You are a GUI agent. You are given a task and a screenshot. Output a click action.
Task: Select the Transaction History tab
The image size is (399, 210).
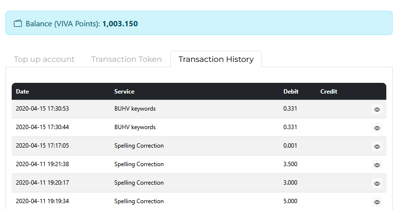pos(216,59)
